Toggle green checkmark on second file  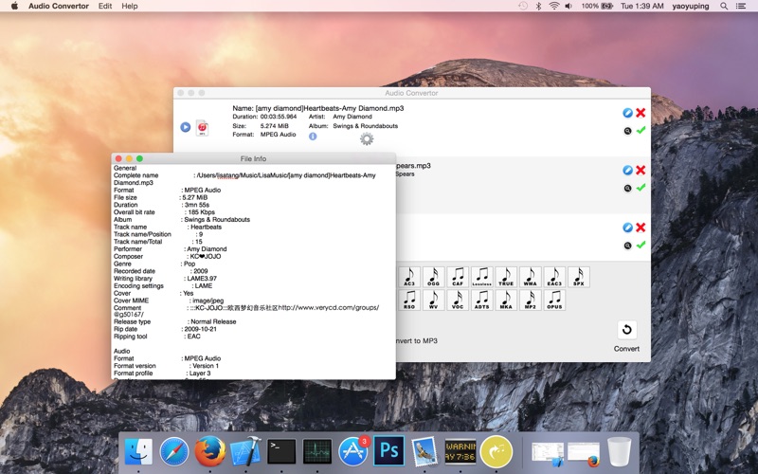[x=641, y=188]
